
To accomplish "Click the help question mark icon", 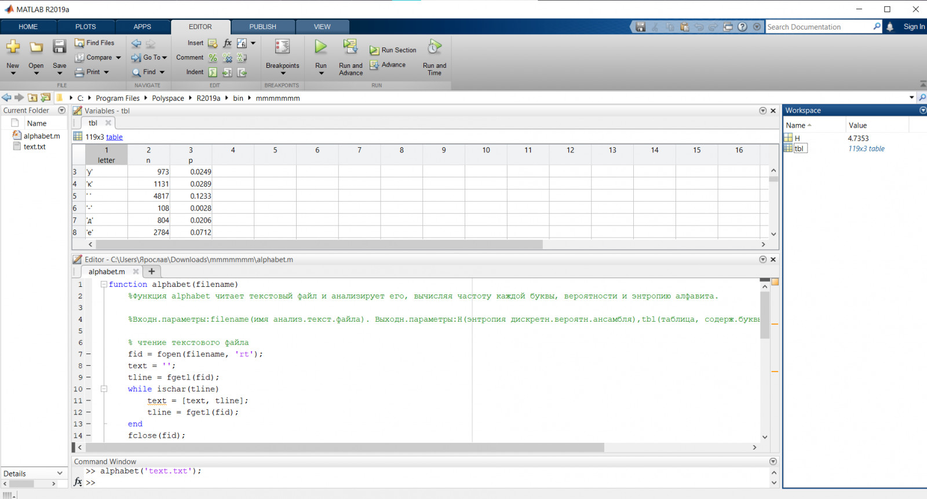I will pos(742,27).
